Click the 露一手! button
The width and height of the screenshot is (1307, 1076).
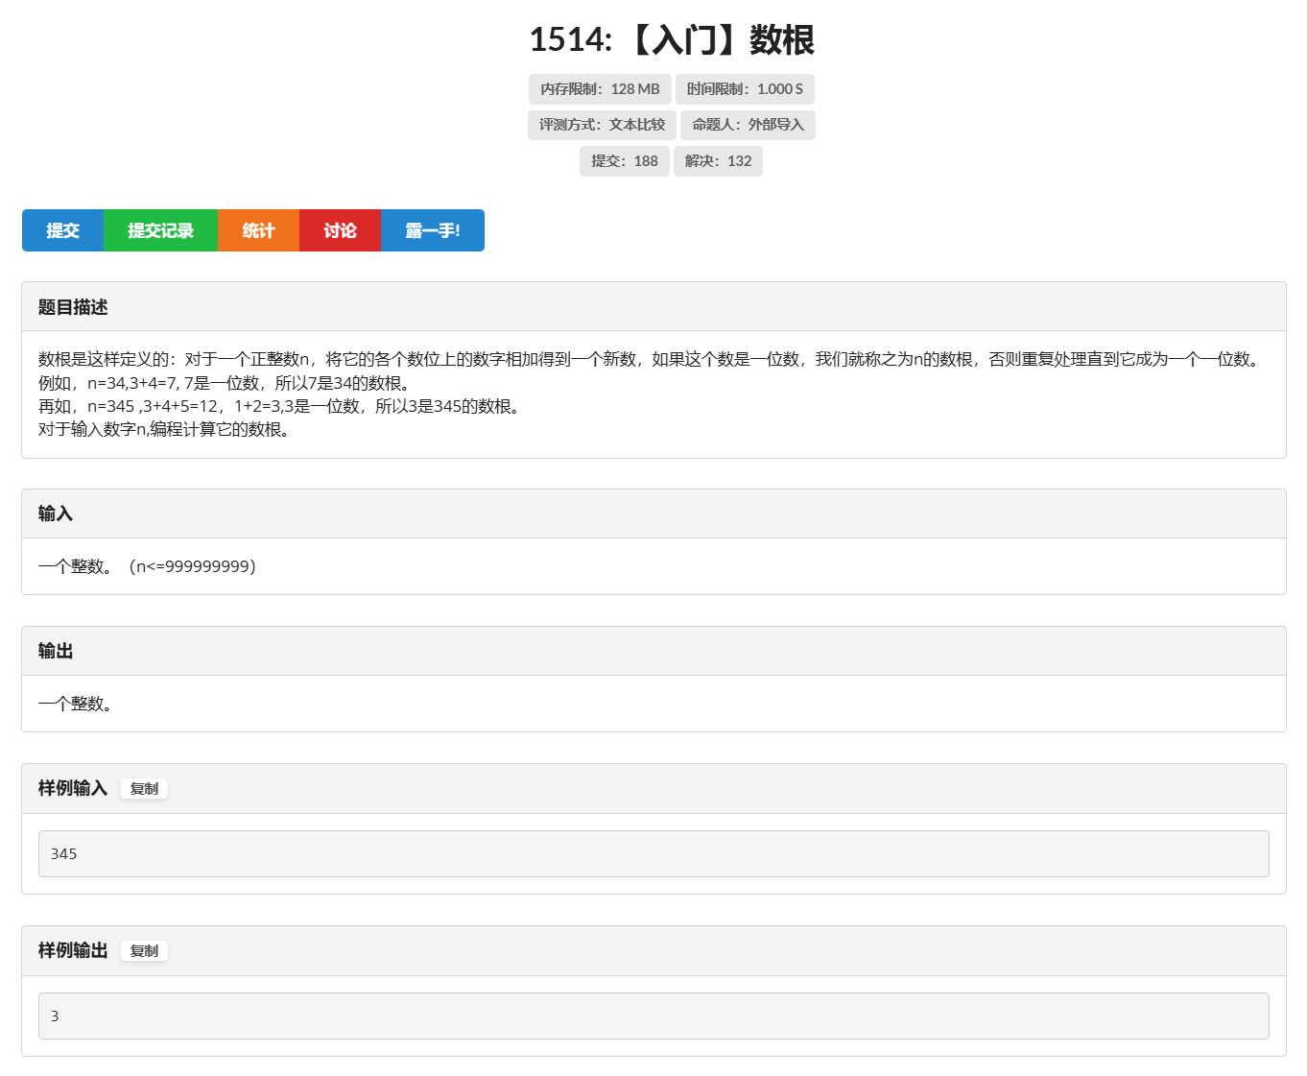point(432,230)
